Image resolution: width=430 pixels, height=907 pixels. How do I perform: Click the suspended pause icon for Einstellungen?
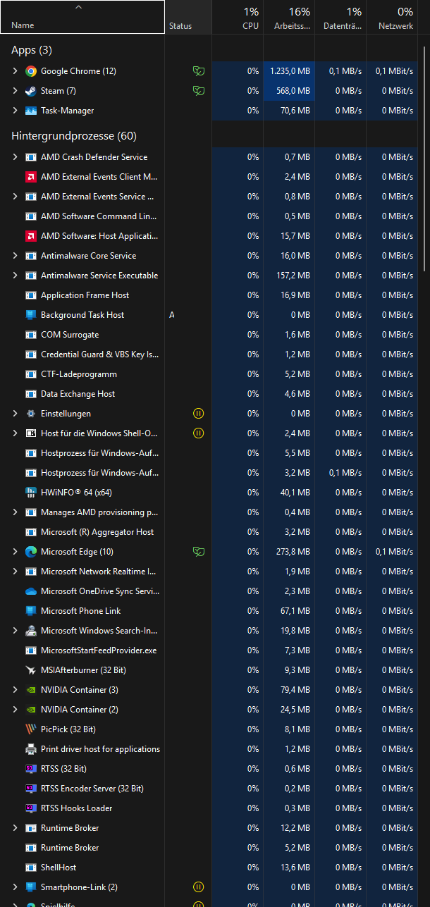tap(199, 414)
